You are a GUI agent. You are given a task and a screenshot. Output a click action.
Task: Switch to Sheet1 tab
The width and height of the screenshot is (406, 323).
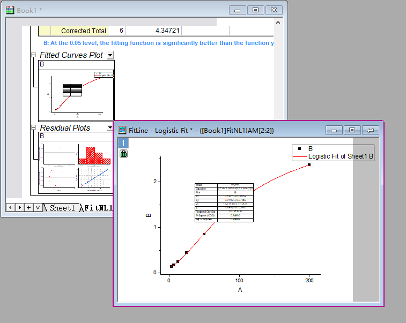coord(62,208)
